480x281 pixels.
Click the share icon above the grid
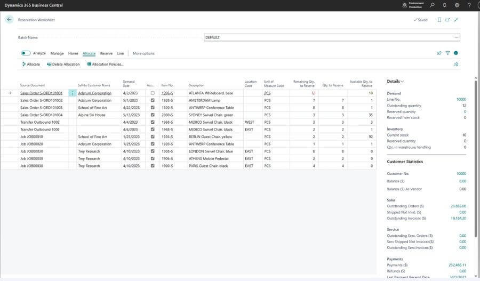tap(439, 53)
